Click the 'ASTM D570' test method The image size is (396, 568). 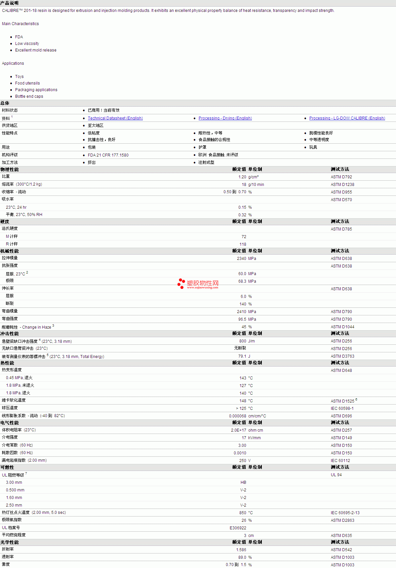coord(341,200)
